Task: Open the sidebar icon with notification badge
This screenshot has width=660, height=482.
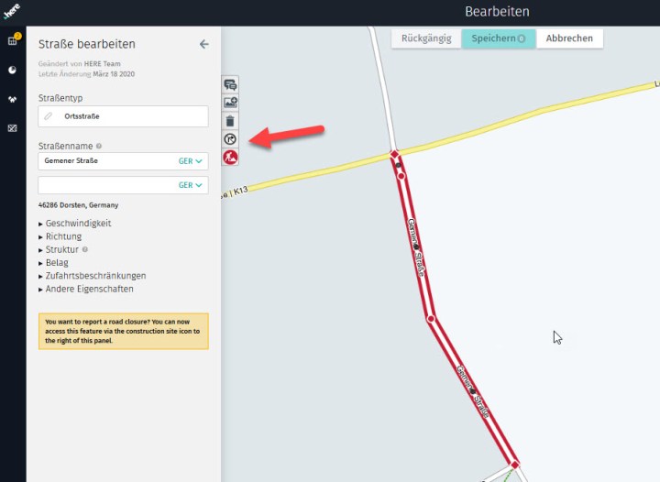Action: (12, 41)
